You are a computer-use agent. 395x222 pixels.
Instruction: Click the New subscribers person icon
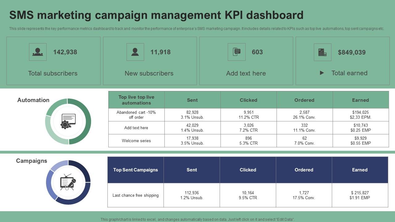[135, 52]
